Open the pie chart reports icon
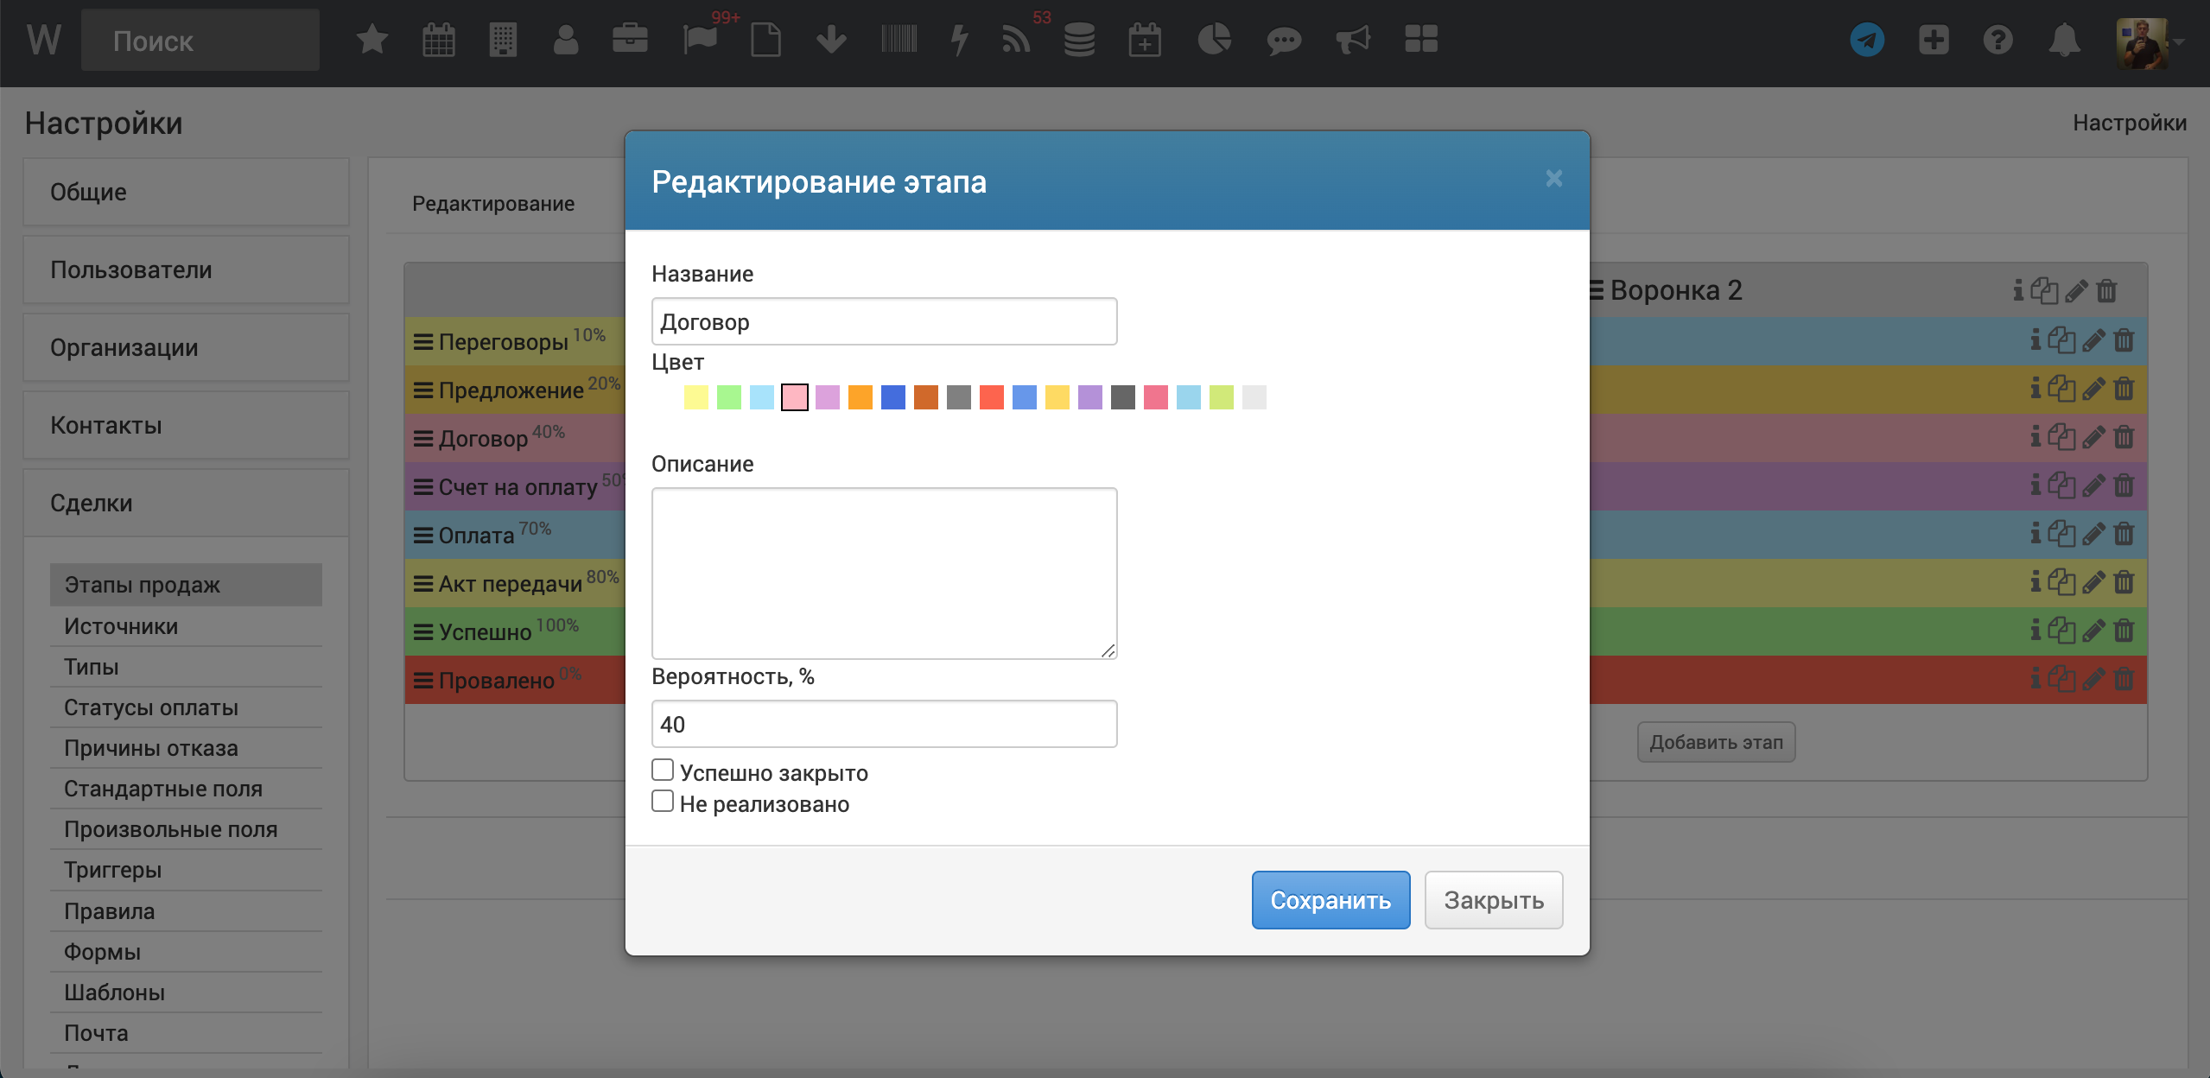2210x1078 pixels. point(1214,40)
